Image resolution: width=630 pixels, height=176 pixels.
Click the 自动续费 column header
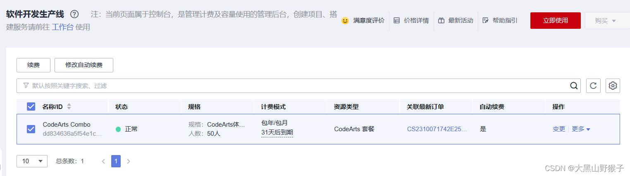(x=492, y=107)
